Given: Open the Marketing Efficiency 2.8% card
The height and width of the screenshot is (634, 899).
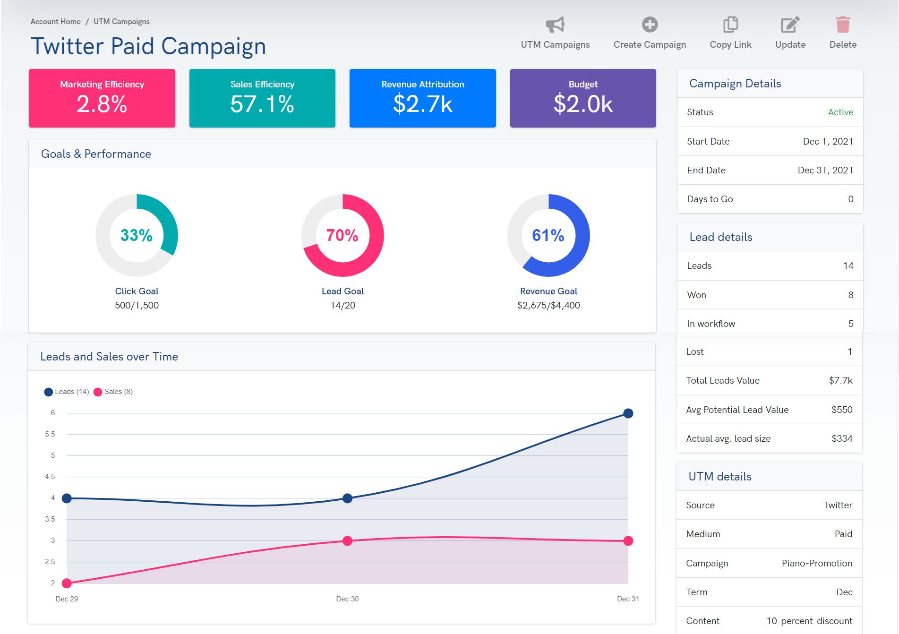Looking at the screenshot, I should click(102, 98).
